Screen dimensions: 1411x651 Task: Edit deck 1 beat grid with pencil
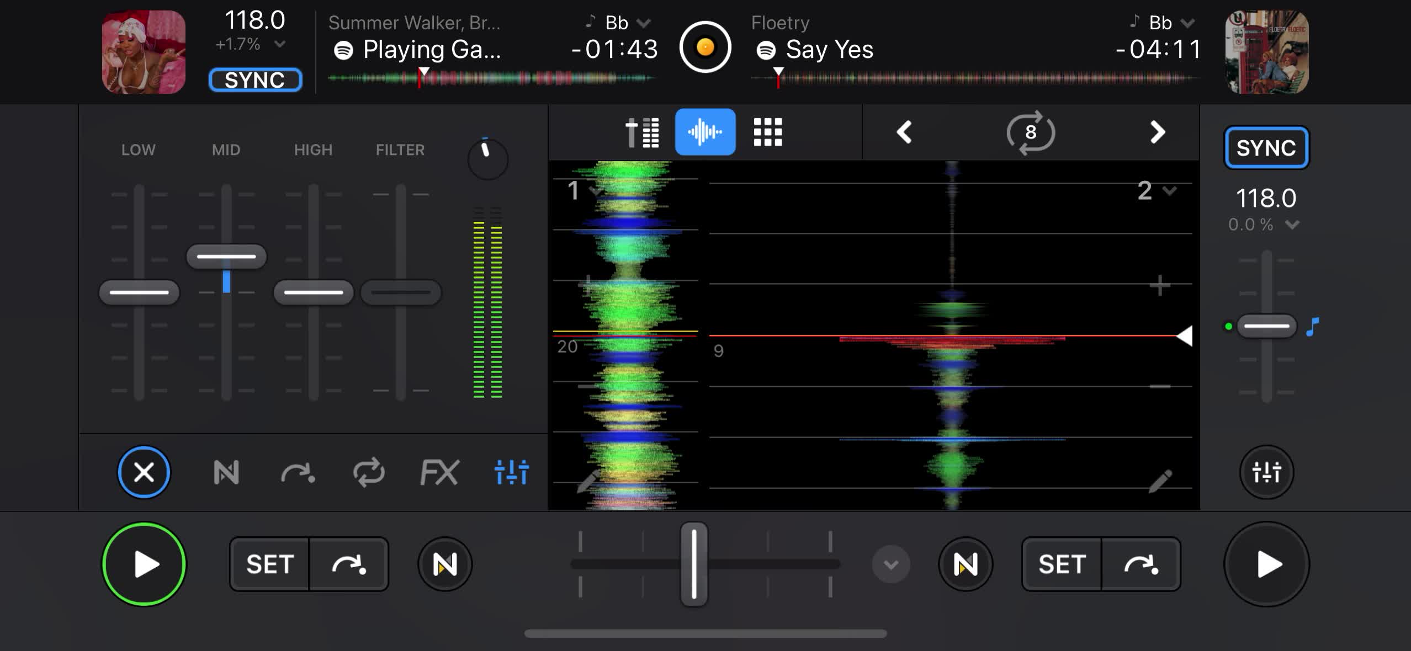tap(588, 481)
